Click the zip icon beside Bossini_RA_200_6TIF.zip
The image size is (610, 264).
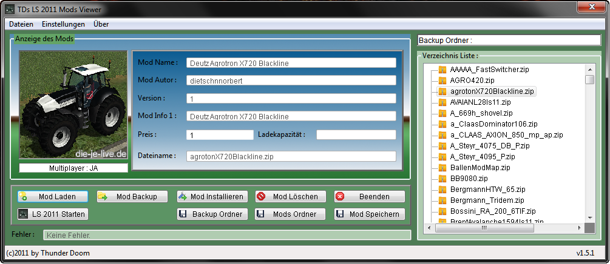click(x=442, y=211)
